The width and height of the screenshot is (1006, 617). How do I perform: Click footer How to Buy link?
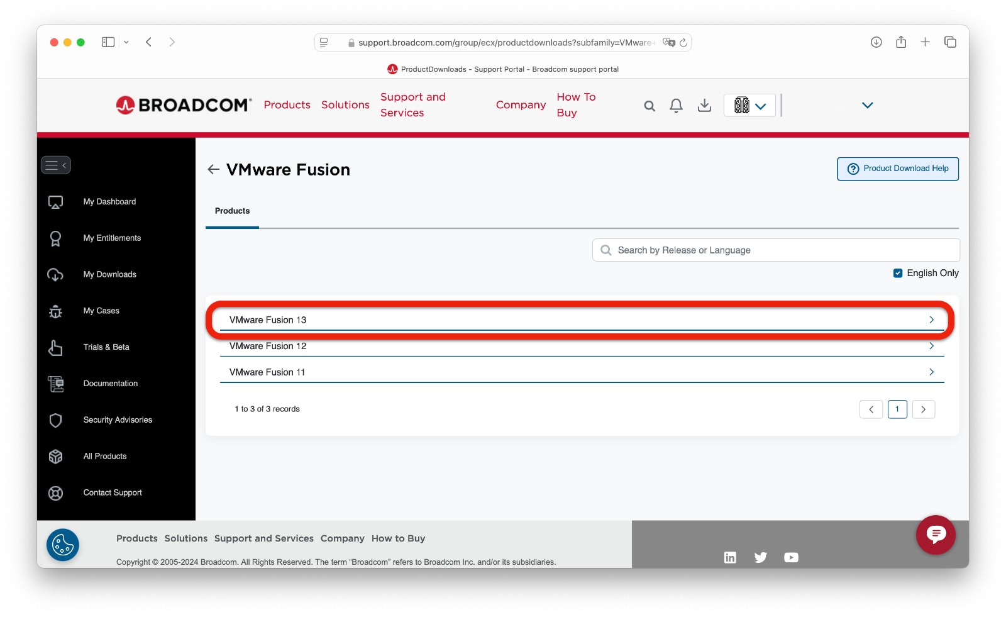(398, 539)
